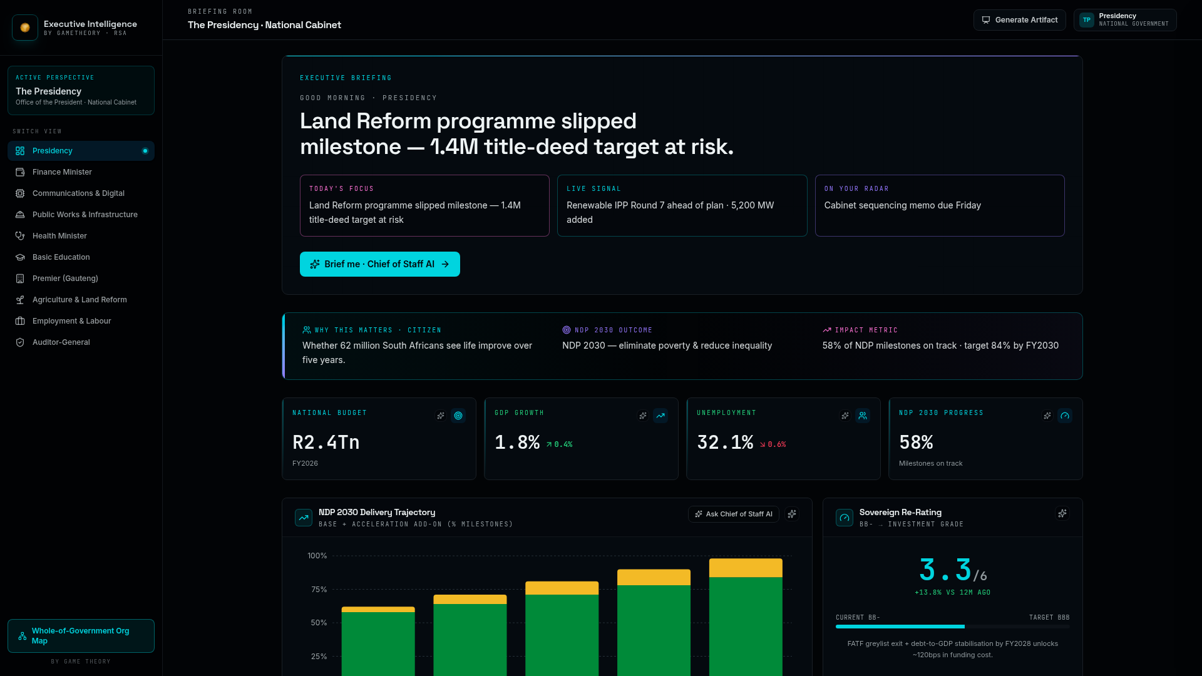Click Generate Artifact button
The height and width of the screenshot is (676, 1202).
(x=1019, y=20)
